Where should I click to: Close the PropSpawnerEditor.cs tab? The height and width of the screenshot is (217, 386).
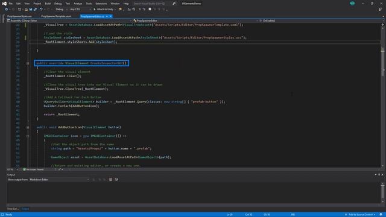[x=110, y=16]
